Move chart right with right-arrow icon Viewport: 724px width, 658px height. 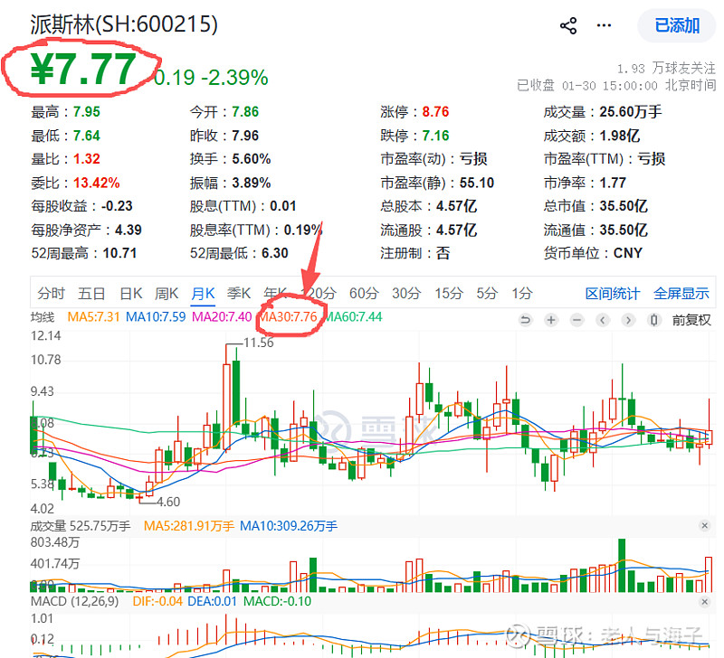628,320
